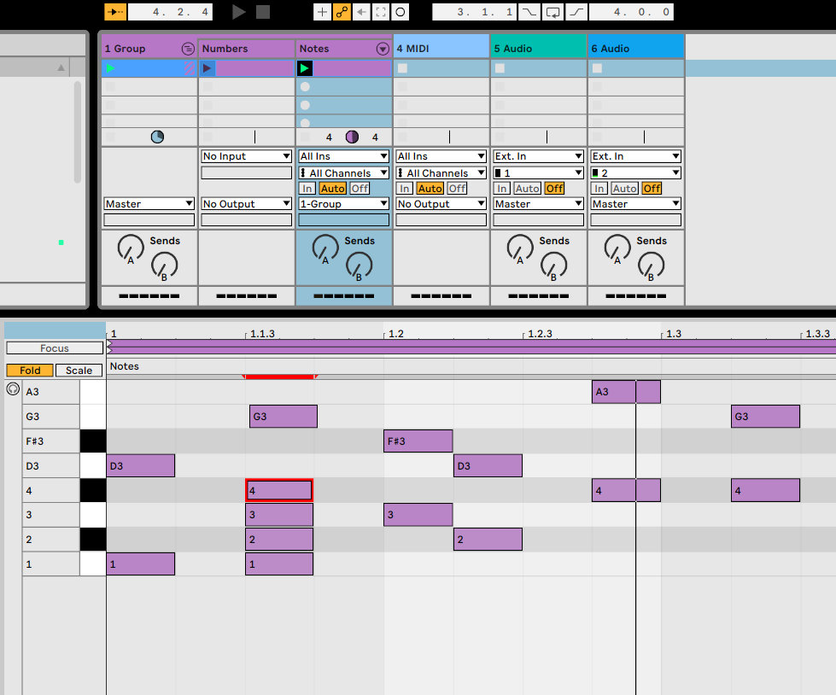Click the Session Record circle button
This screenshot has width=836, height=695.
pos(400,12)
